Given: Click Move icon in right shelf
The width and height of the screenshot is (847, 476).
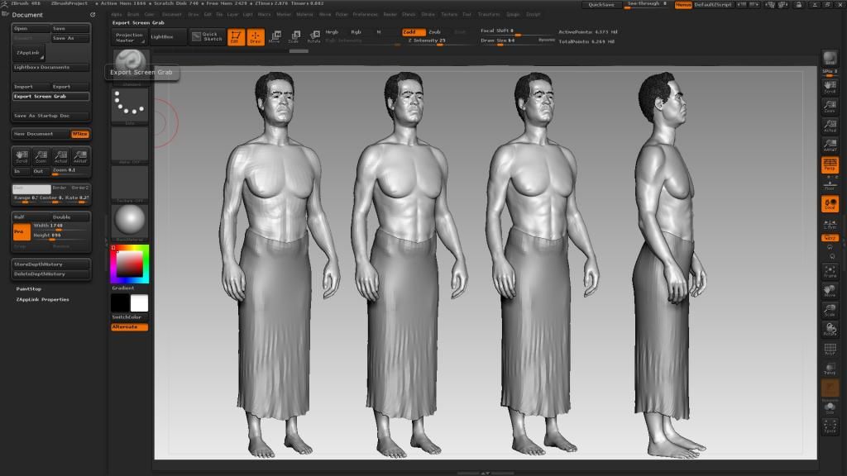Looking at the screenshot, I should (x=830, y=290).
